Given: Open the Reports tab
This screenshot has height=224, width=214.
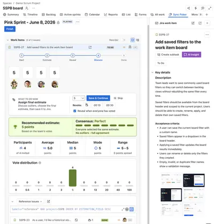Looking at the screenshot, I should click(111, 14).
